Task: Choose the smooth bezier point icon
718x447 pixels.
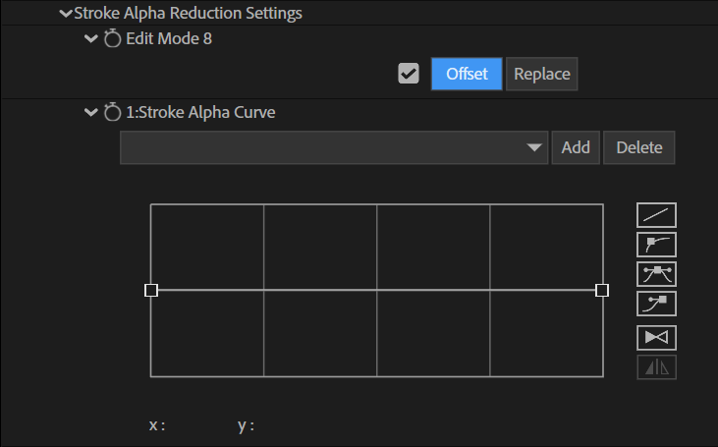Action: click(x=656, y=274)
